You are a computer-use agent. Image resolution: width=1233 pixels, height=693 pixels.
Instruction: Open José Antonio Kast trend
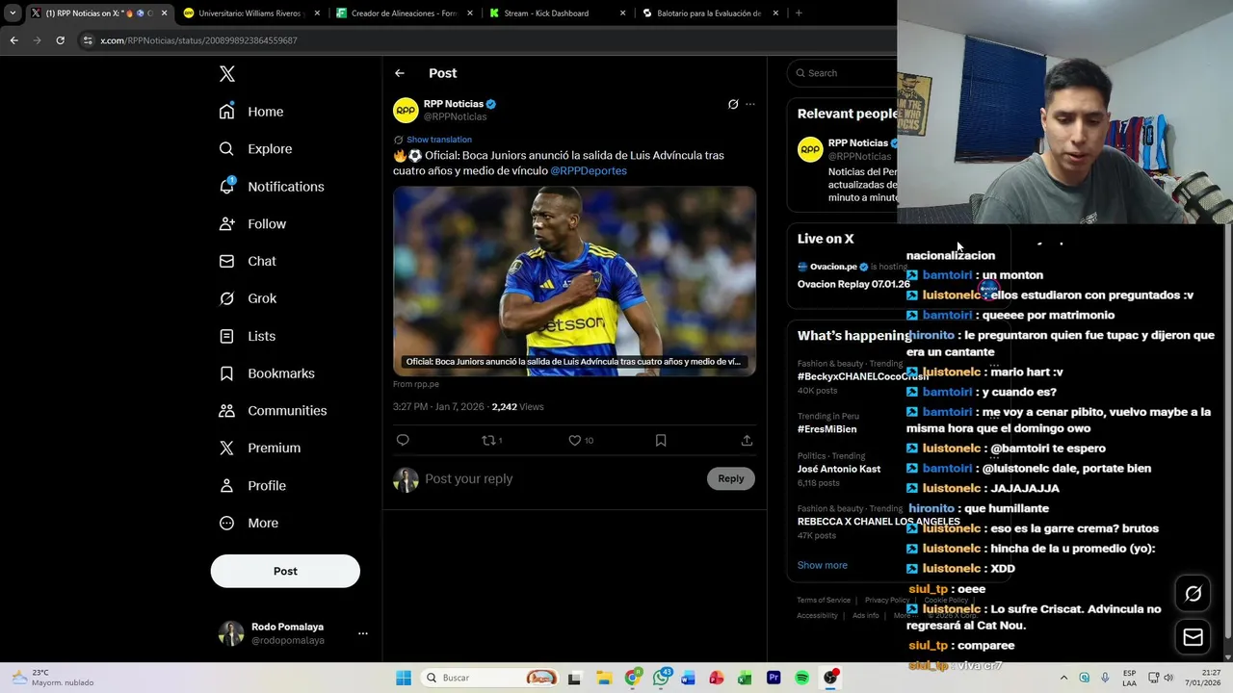(x=839, y=469)
